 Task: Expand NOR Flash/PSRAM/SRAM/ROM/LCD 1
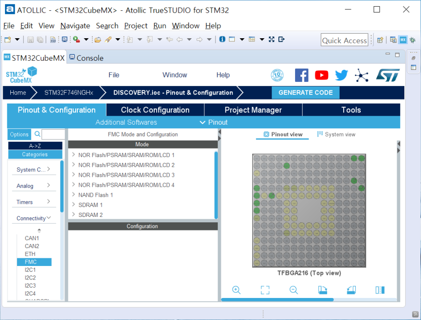(74, 154)
